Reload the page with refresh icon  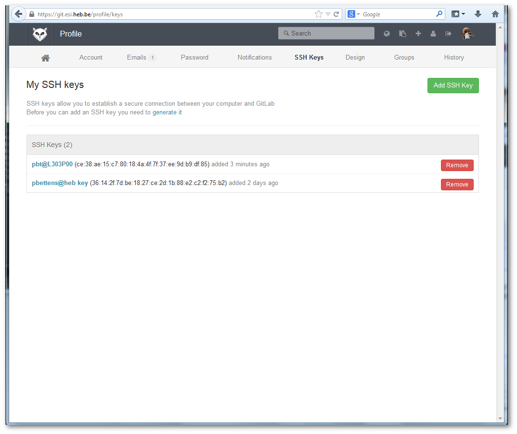(336, 14)
